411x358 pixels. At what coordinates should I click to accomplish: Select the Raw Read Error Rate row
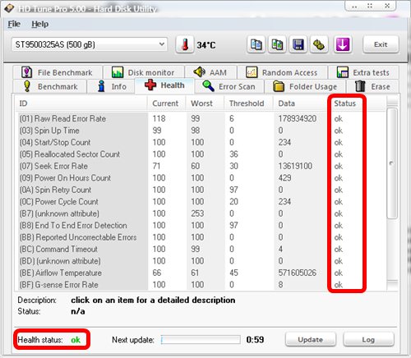[201, 118]
